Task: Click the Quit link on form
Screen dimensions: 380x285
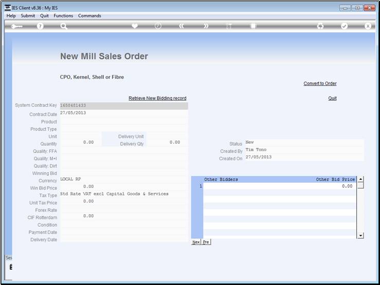Action: point(333,98)
